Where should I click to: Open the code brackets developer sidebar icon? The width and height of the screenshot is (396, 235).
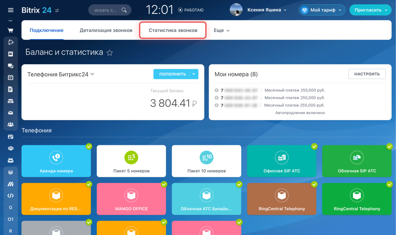click(11, 196)
